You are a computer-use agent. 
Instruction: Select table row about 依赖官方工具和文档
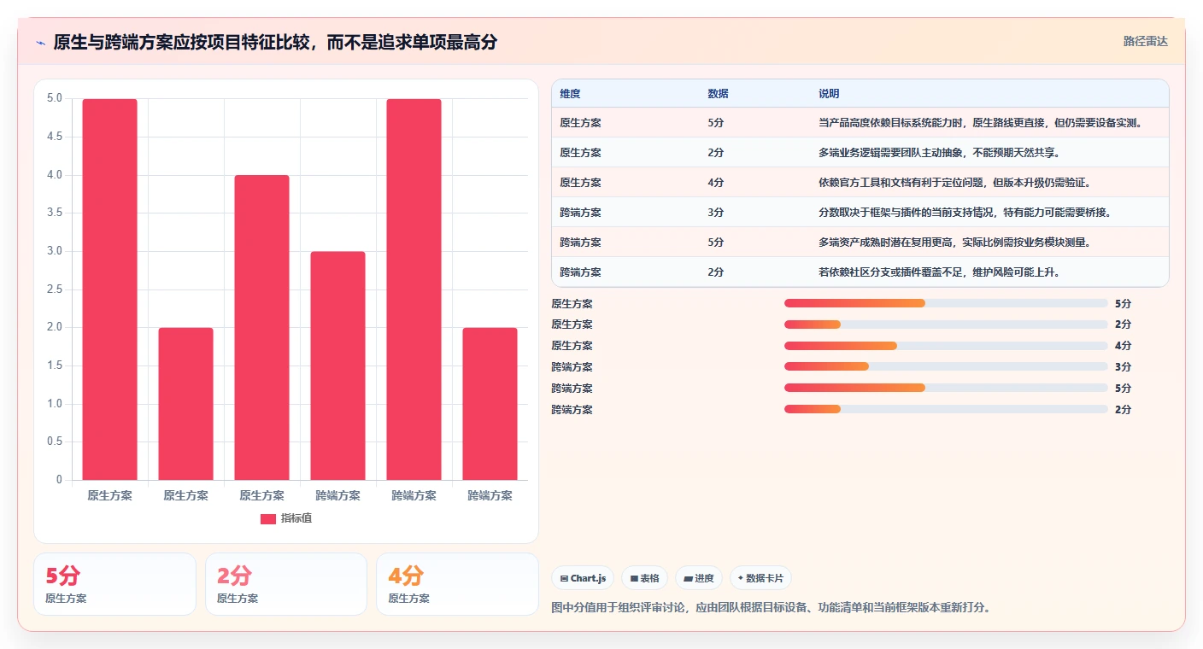pos(860,183)
